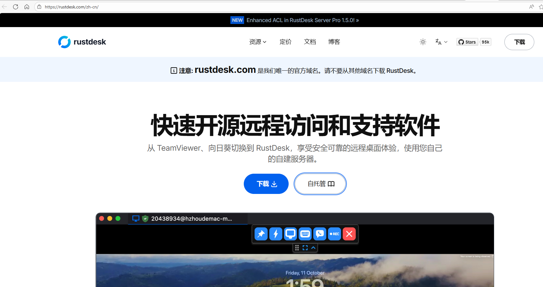Viewport: 543px width, 287px height.
Task: Click the 95k stars count
Action: point(485,42)
